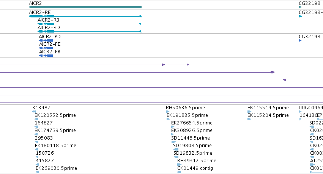Select the AICR2-RB transcript feature
This screenshot has height=174, width=323.
(90, 24)
